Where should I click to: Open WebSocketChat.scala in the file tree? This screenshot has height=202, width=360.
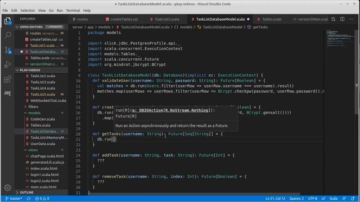pos(48,100)
